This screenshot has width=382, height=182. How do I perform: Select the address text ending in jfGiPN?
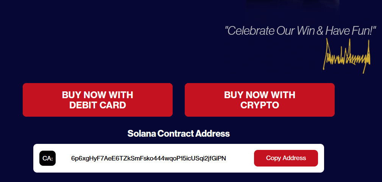coord(149,159)
